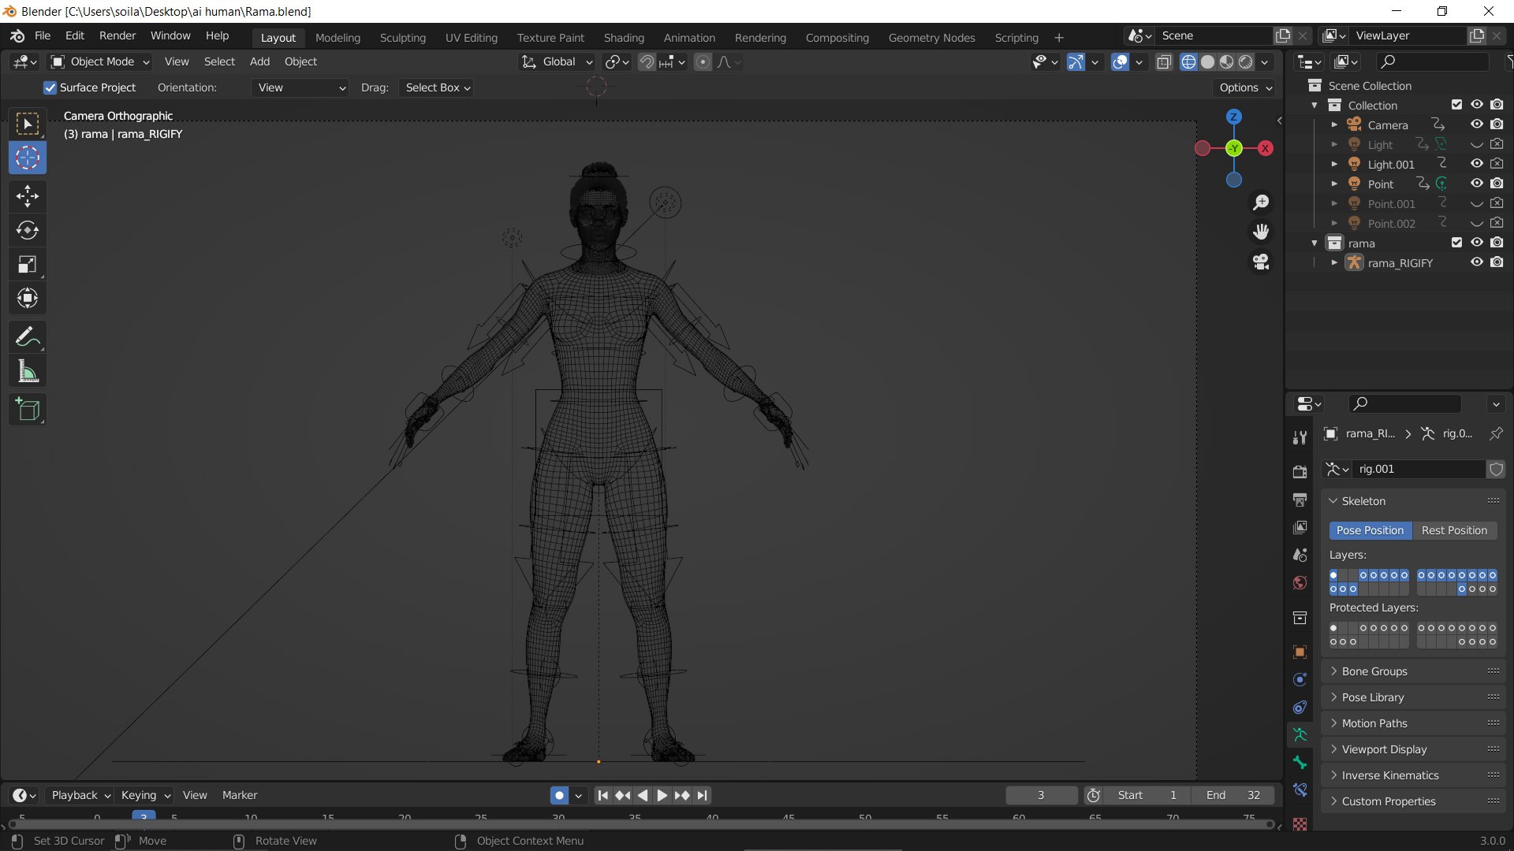Screen dimensions: 1514x851
Task: Click the pan view hand icon
Action: pyautogui.click(x=1261, y=232)
